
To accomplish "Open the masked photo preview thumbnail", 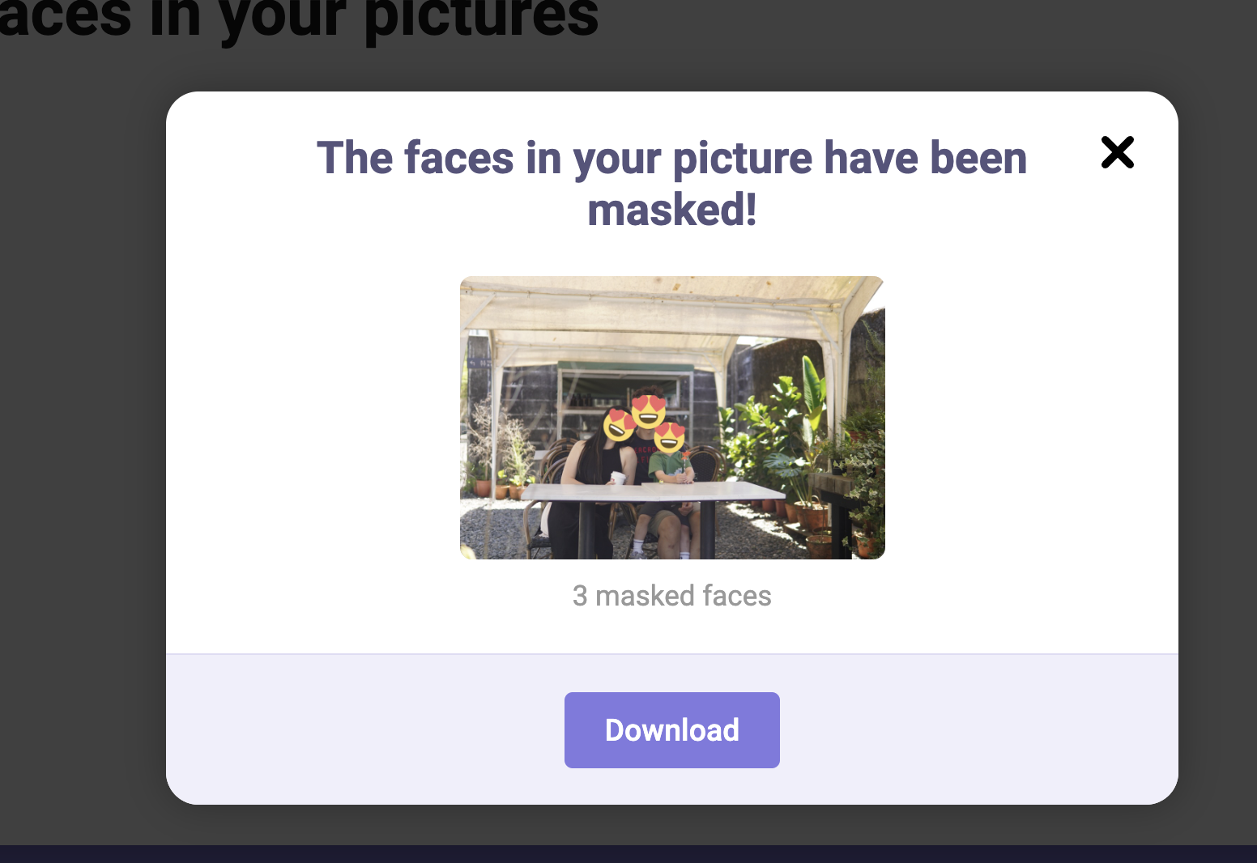I will (x=672, y=418).
